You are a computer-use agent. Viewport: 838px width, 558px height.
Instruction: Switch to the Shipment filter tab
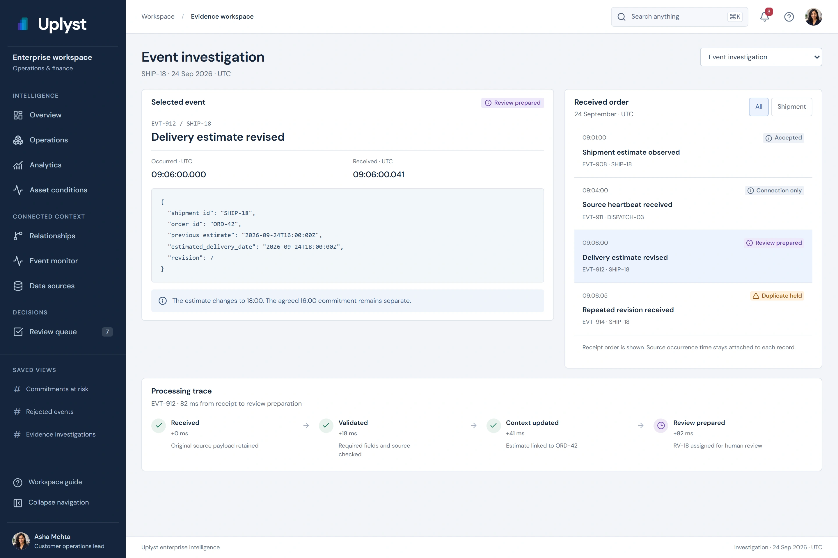tap(791, 106)
